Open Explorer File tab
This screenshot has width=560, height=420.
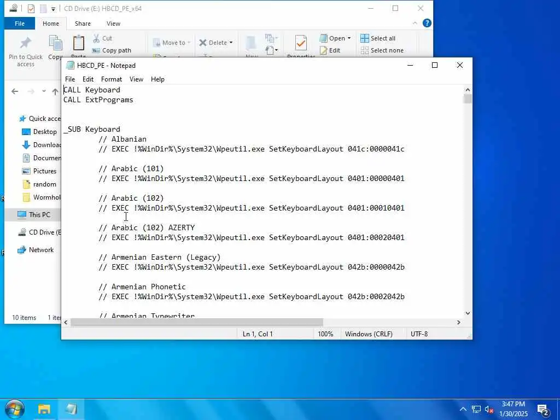point(20,24)
